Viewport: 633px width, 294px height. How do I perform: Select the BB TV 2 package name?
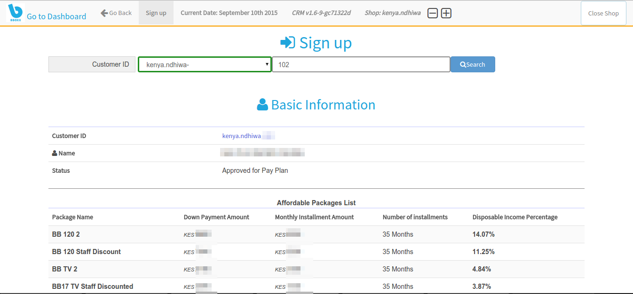tap(64, 269)
